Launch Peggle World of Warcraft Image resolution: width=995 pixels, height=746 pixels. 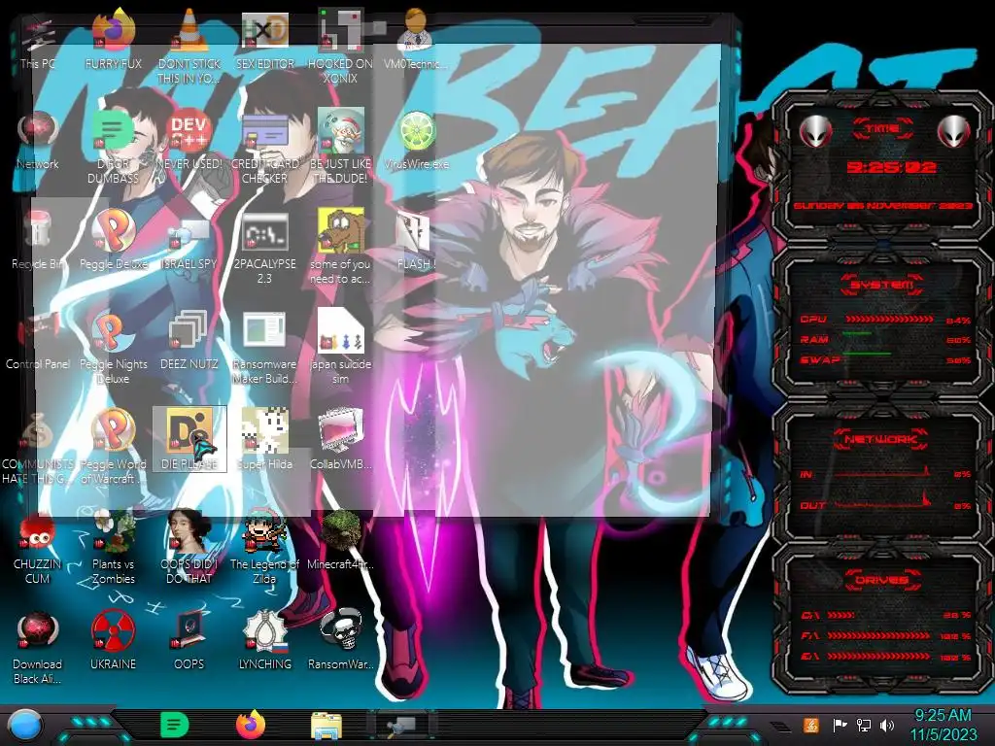point(113,447)
